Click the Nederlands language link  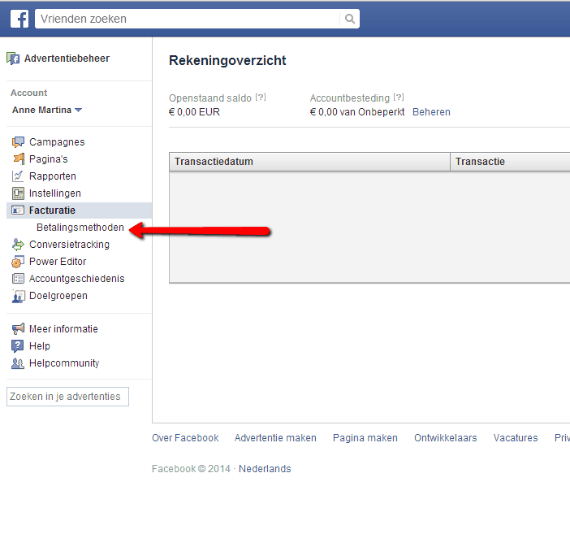pos(265,469)
